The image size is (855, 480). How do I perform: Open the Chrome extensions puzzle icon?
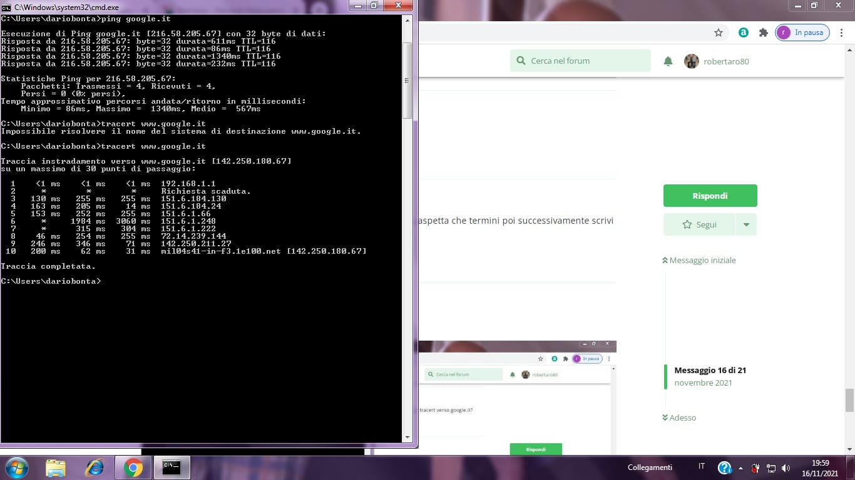763,32
